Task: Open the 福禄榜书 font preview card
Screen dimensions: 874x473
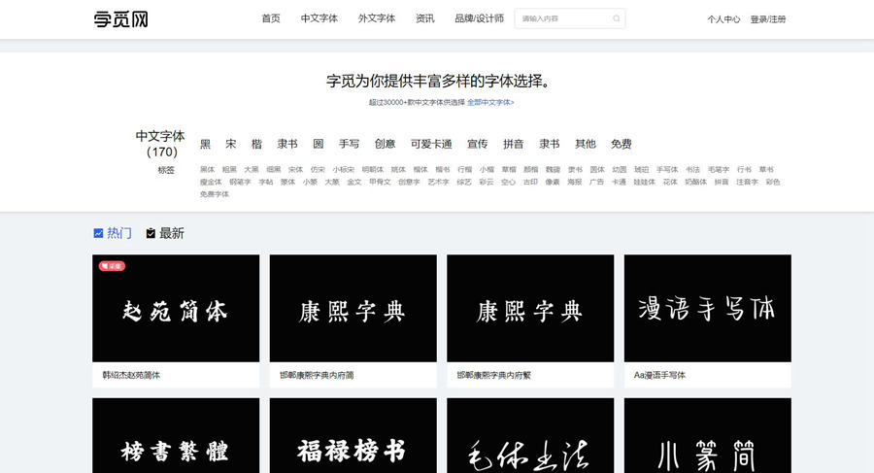Action: coord(353,436)
